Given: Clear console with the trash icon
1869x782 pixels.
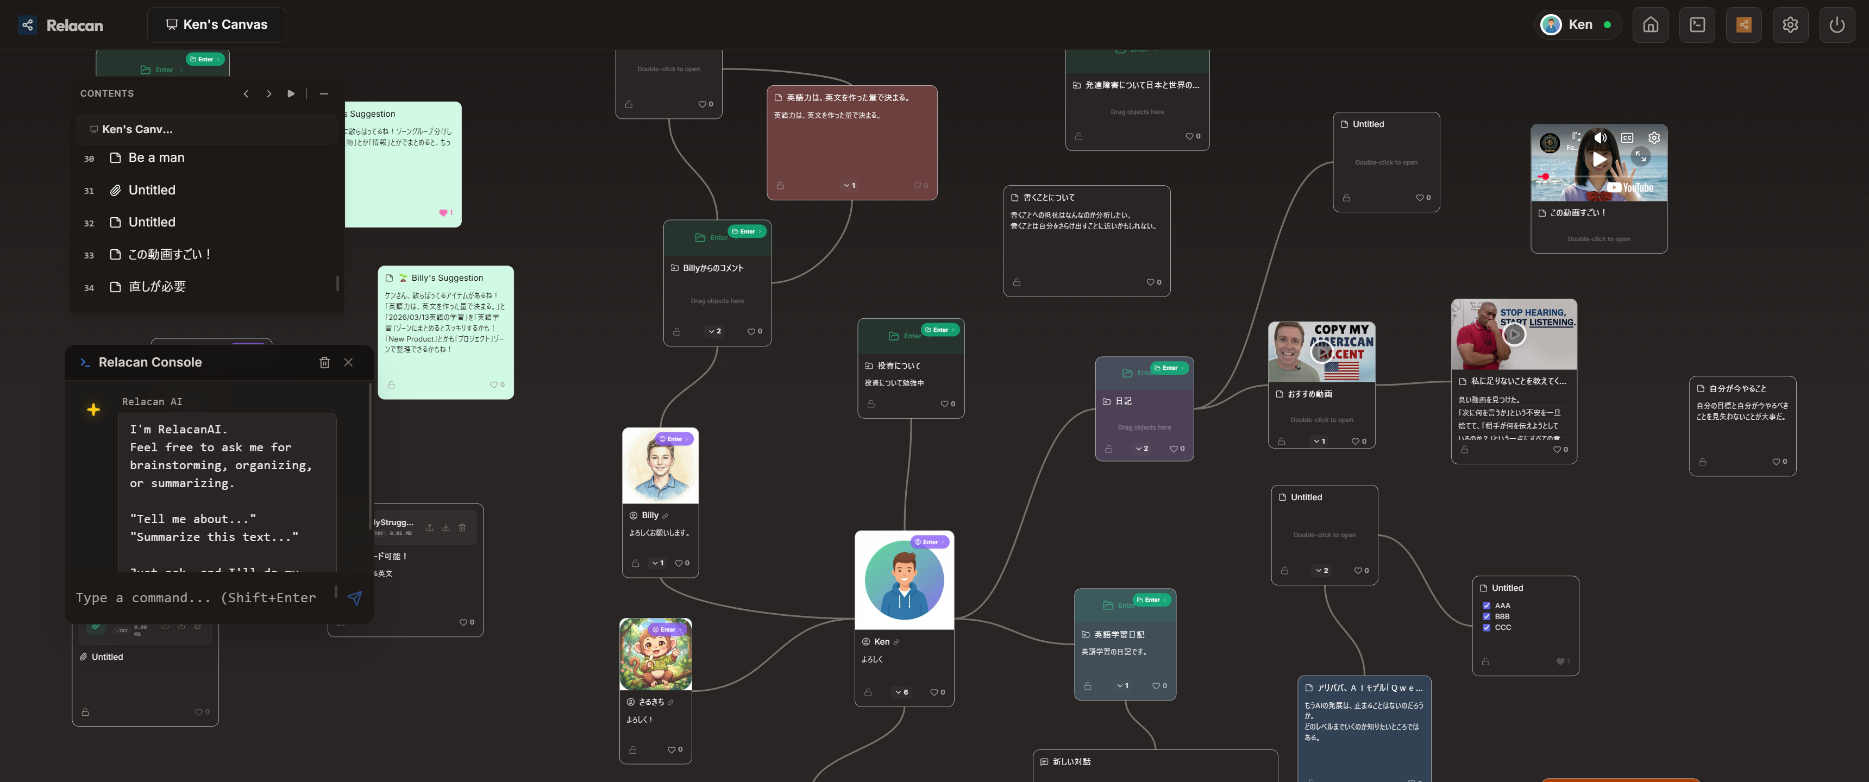Looking at the screenshot, I should [x=324, y=362].
